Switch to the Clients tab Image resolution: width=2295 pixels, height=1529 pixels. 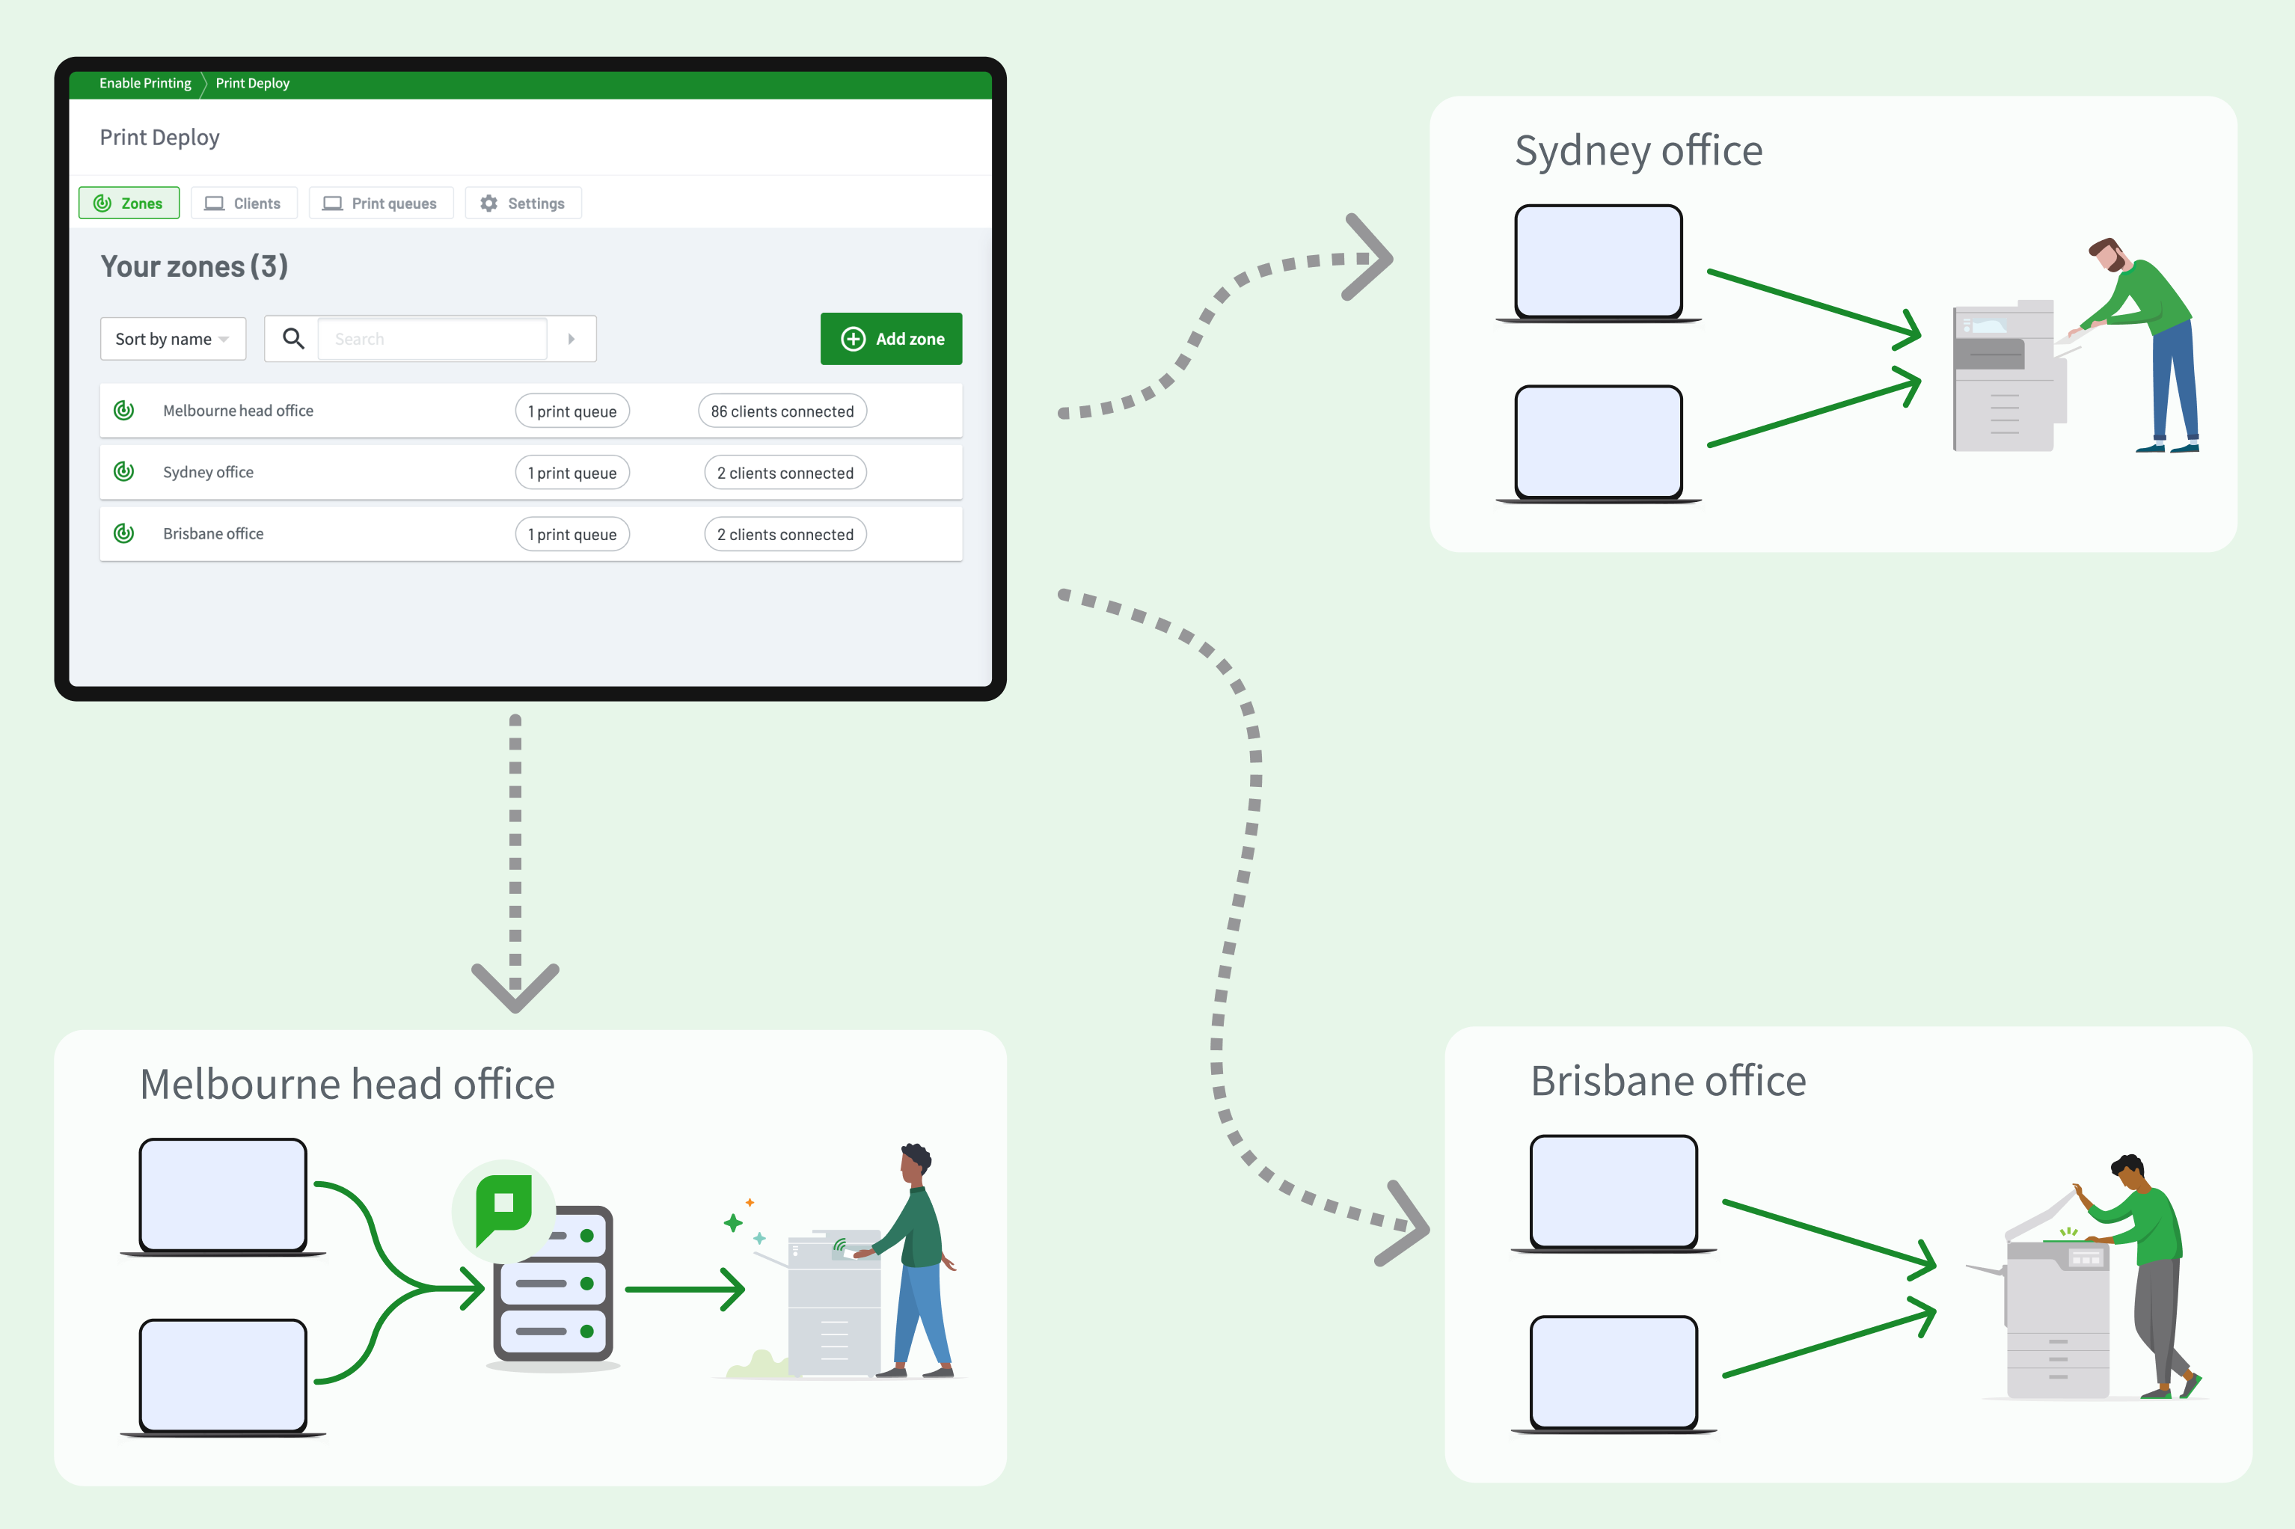244,203
